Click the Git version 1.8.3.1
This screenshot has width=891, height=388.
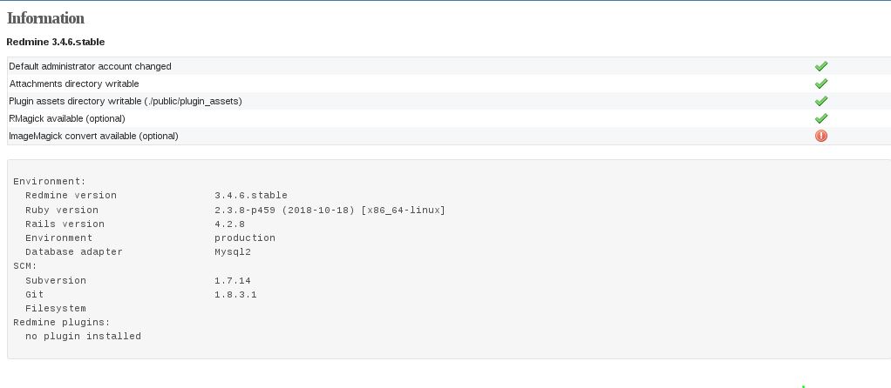pos(235,294)
